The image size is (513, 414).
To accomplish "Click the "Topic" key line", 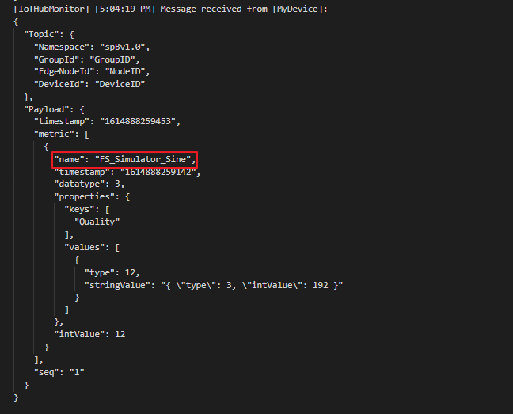I will pos(49,34).
